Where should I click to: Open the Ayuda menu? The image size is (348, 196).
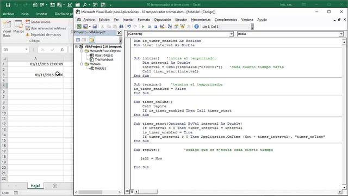tap(262, 20)
